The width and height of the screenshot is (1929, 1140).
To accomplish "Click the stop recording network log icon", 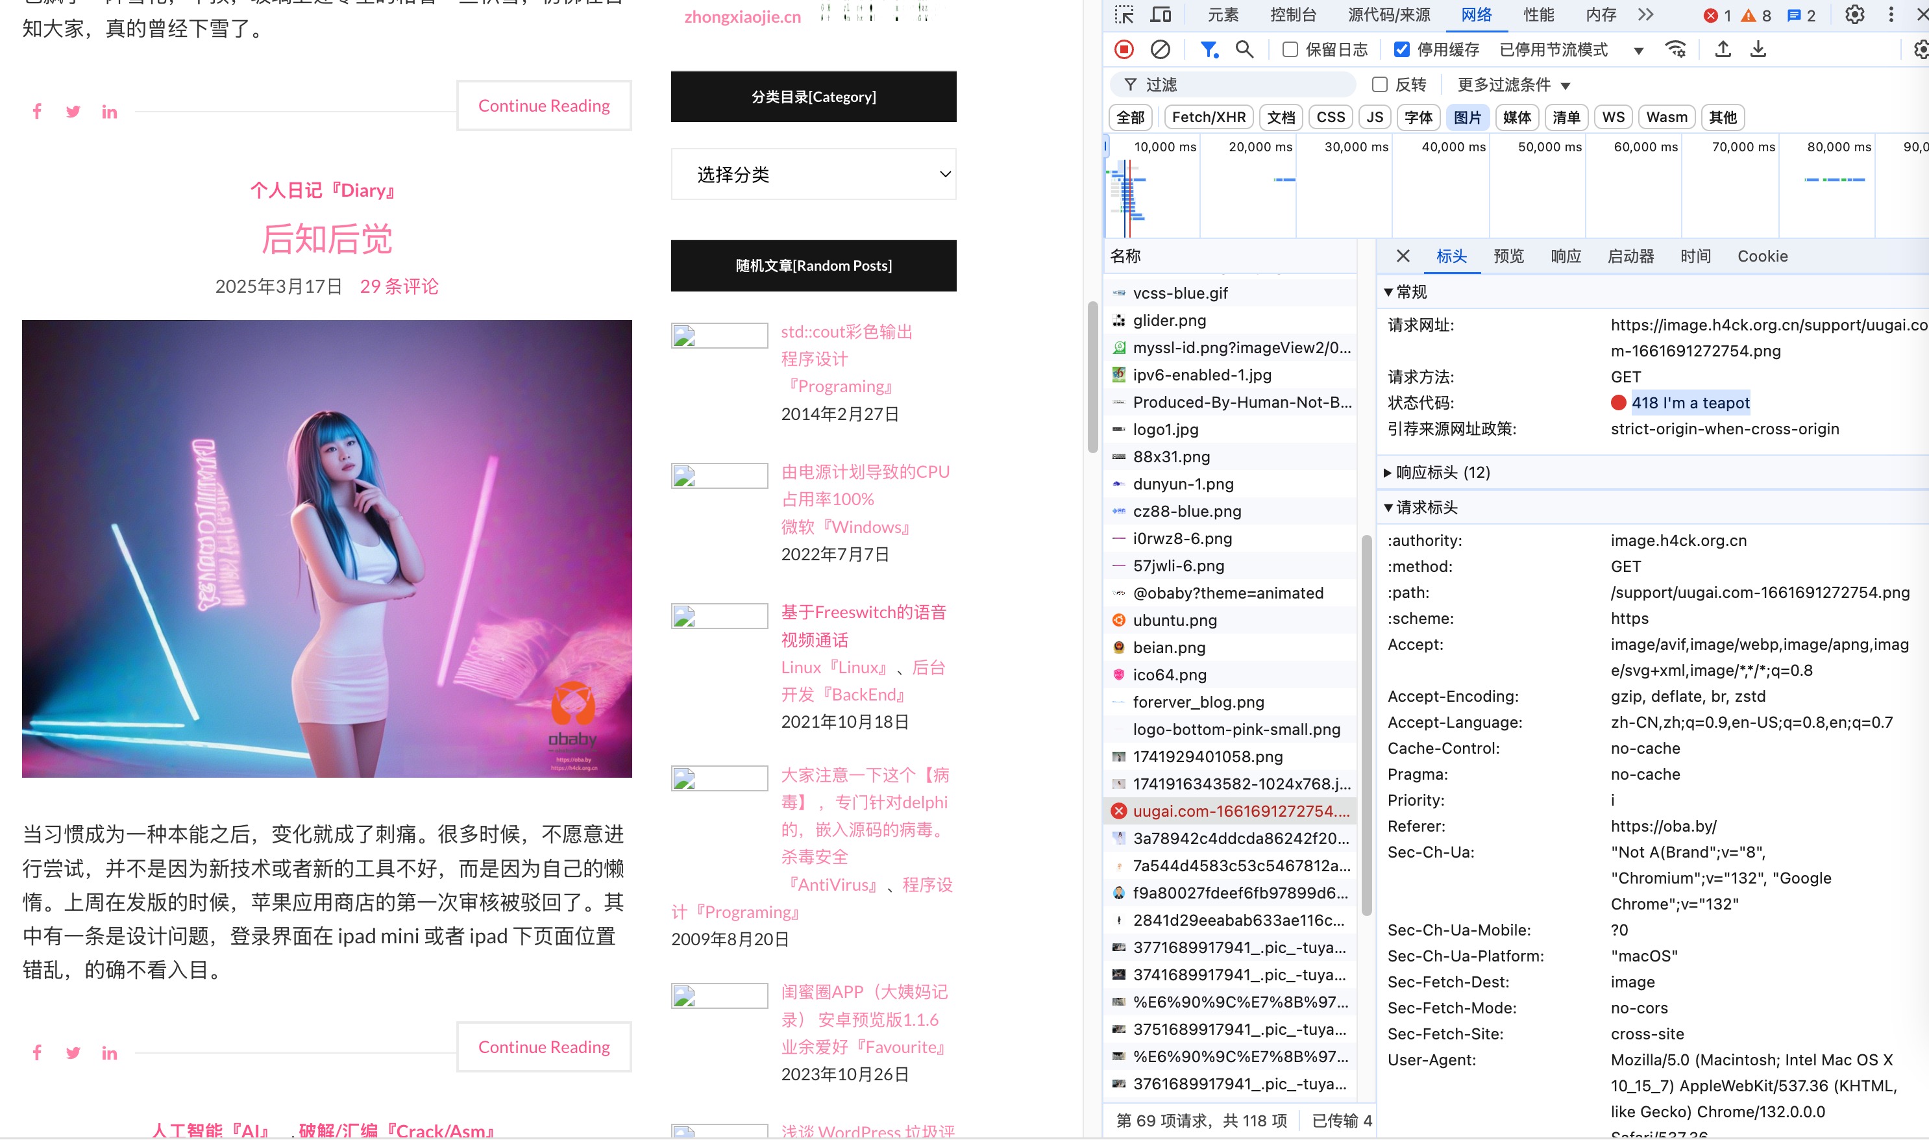I will click(x=1124, y=50).
